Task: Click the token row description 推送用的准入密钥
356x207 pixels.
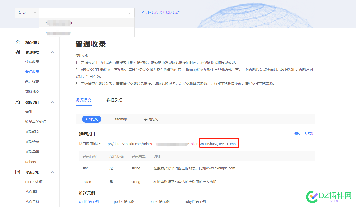Action: click(x=185, y=182)
